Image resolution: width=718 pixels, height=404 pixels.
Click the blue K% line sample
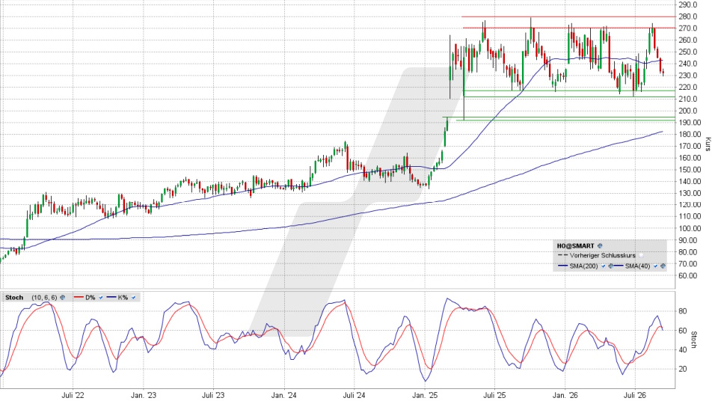tap(111, 297)
